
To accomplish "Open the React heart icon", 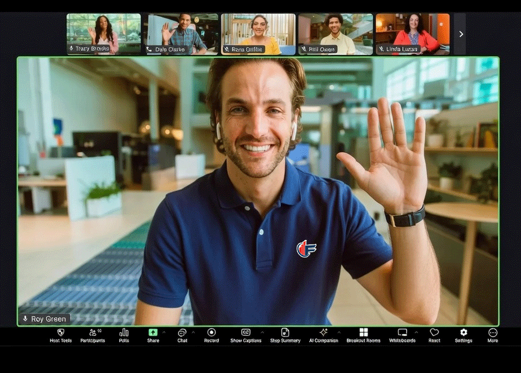I will pyautogui.click(x=434, y=333).
